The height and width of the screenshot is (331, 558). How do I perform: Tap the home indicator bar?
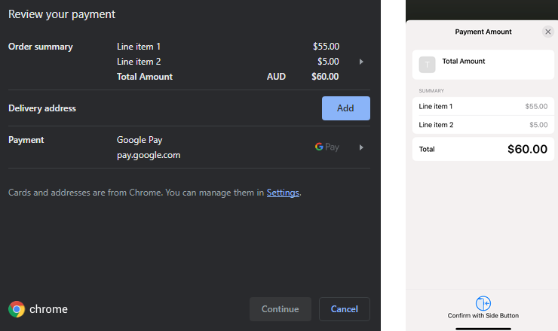483,326
